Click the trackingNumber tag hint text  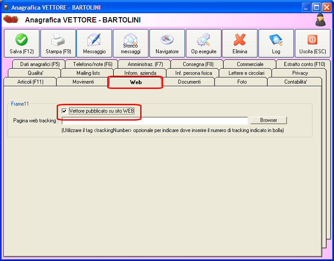pyautogui.click(x=173, y=130)
